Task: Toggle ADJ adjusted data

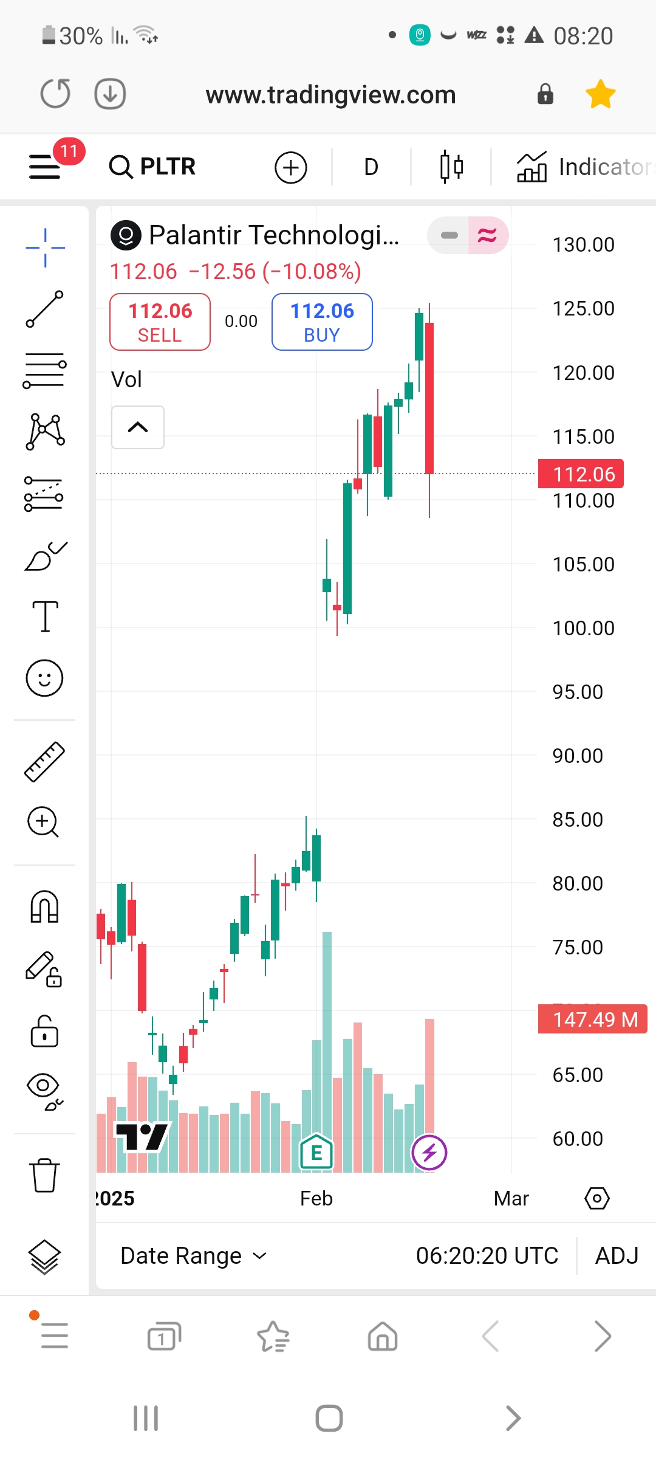Action: pos(617,1255)
